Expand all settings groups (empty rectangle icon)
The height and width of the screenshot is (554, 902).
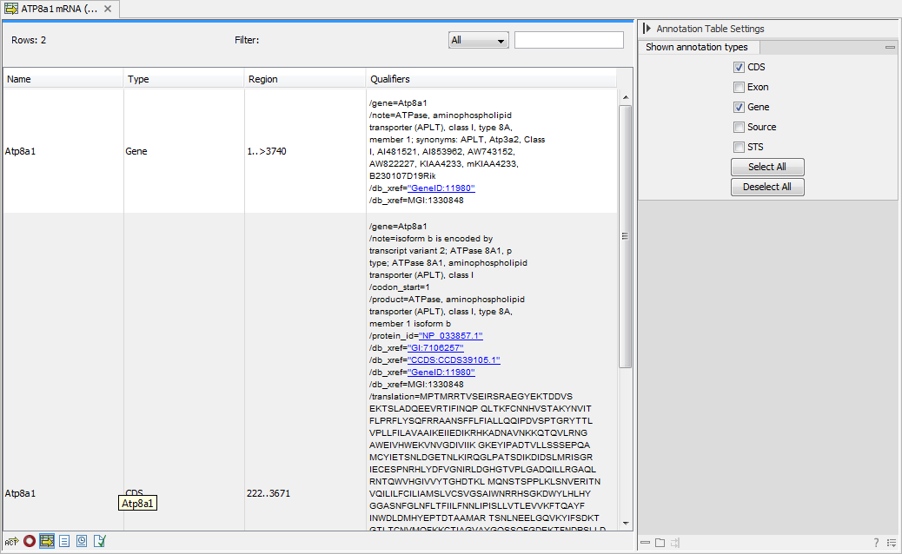coord(660,543)
